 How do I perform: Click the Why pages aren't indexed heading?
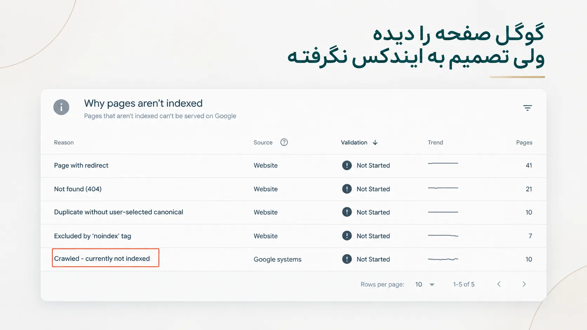pyautogui.click(x=143, y=103)
